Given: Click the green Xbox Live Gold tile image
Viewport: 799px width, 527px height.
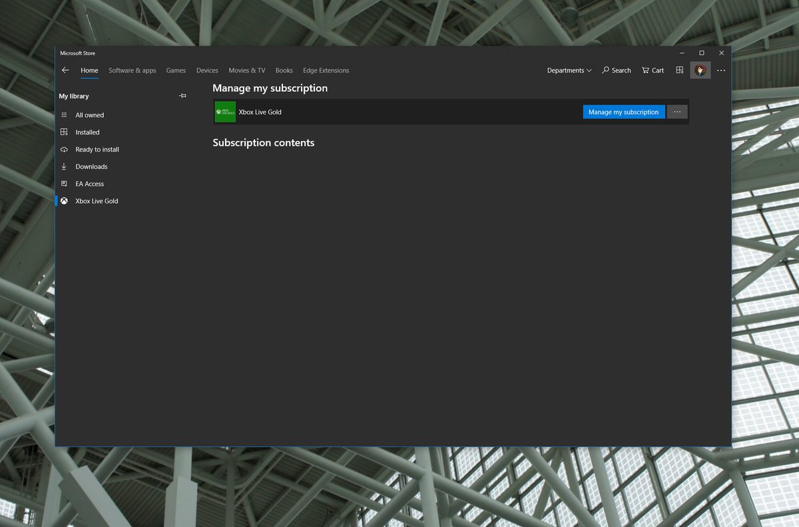Looking at the screenshot, I should coord(225,112).
